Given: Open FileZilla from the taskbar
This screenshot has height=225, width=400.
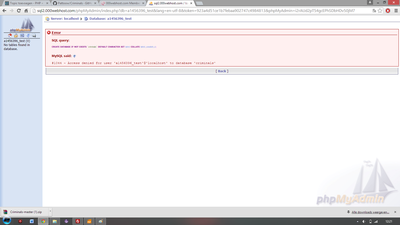Looking at the screenshot, I should 78,221.
